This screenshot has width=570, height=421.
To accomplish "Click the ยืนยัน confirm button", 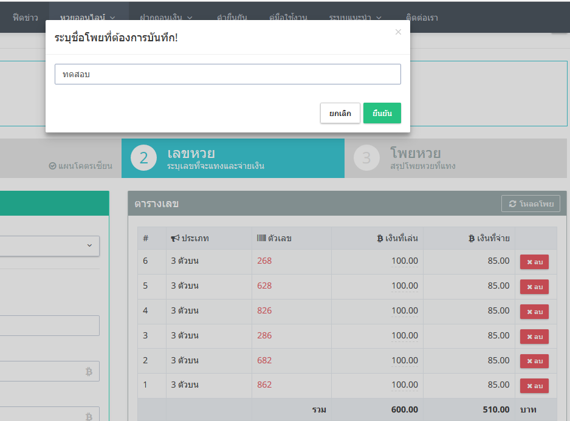I will click(382, 113).
